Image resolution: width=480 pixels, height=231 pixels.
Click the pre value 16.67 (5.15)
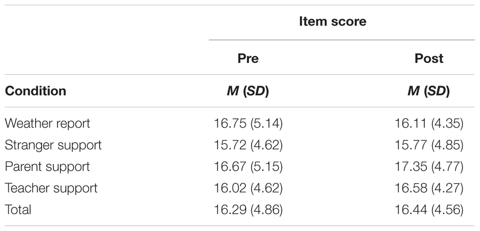coord(248,167)
